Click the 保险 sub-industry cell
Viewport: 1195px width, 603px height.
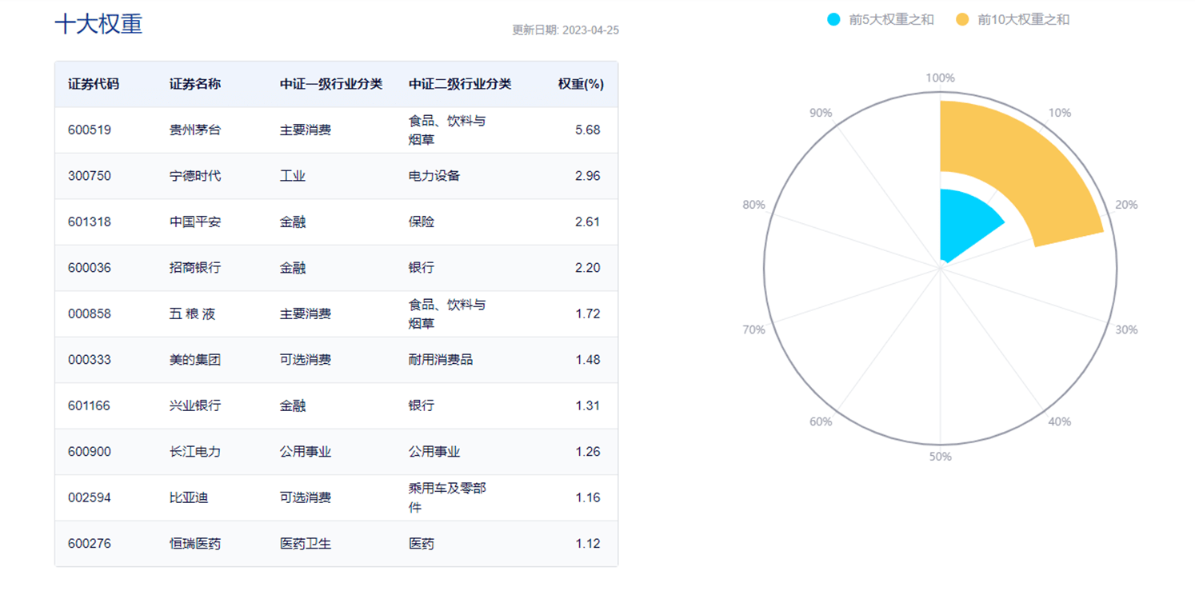[x=422, y=222]
